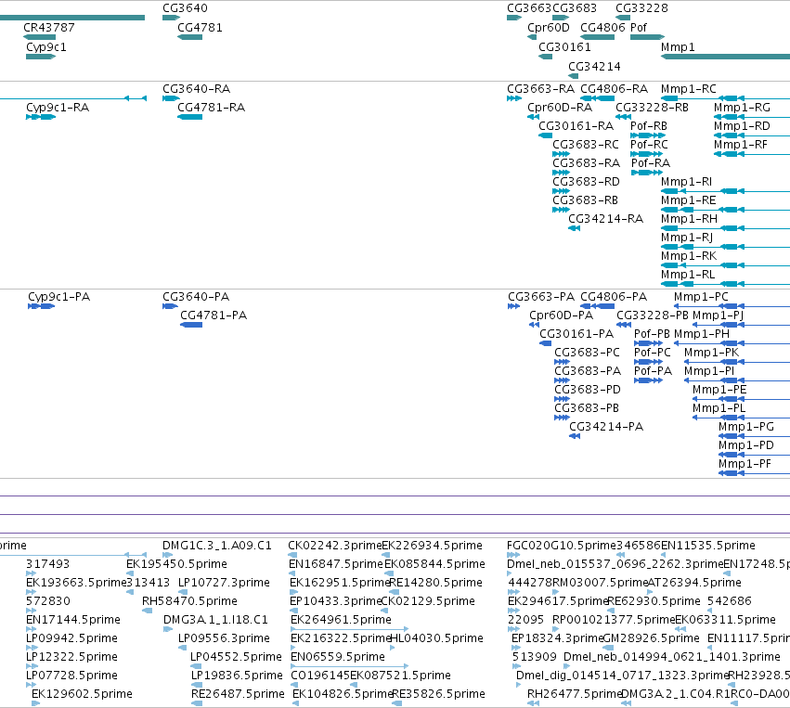The height and width of the screenshot is (708, 790).
Task: Click the Cpr60D-PA protein label
Action: pyautogui.click(x=561, y=315)
